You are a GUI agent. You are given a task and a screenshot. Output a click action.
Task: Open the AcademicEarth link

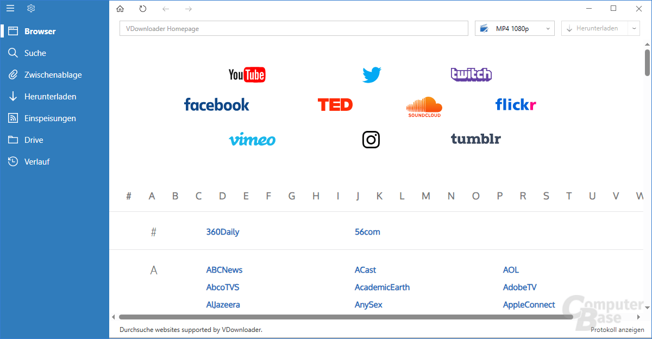pyautogui.click(x=383, y=287)
